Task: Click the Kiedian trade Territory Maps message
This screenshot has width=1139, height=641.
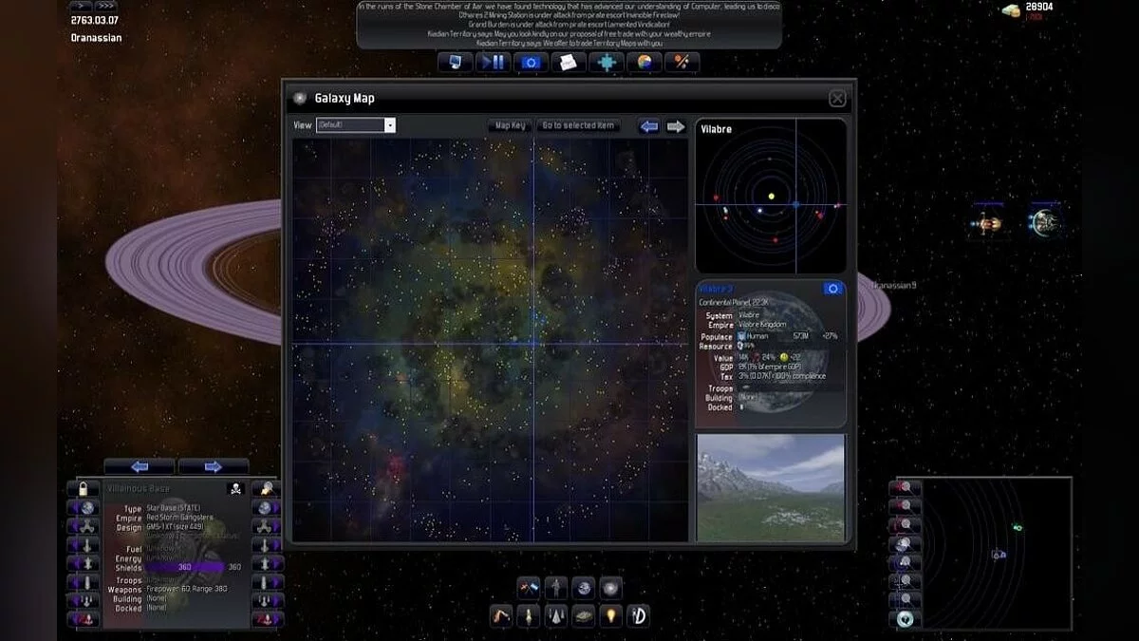Action: (569, 42)
